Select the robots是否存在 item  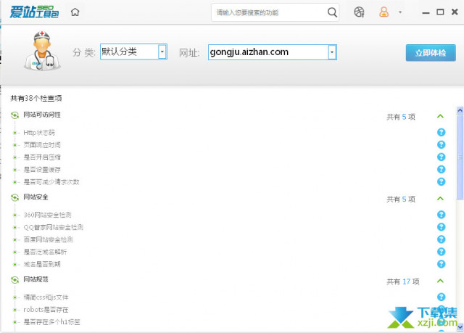46,310
